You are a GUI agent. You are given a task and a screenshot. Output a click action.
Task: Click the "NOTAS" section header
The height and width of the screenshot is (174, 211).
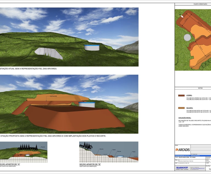tap(200, 88)
